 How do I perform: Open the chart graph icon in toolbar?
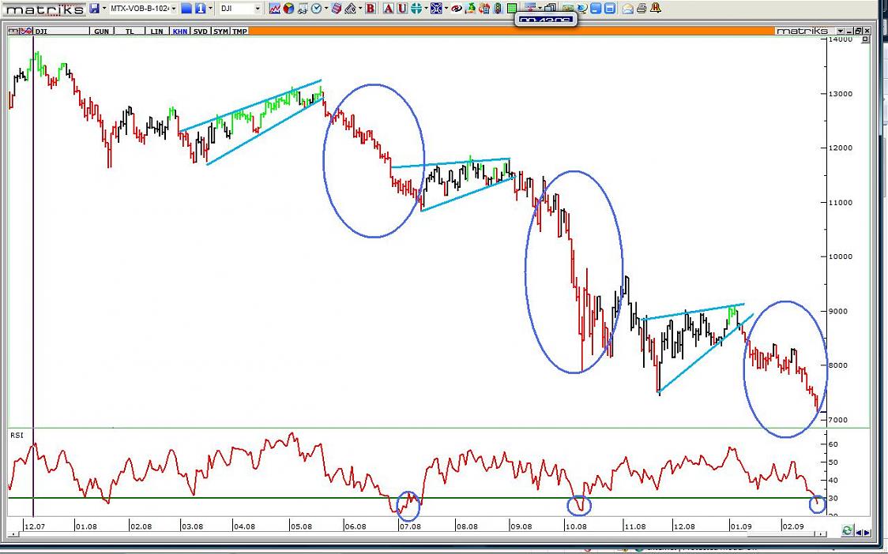point(274,9)
